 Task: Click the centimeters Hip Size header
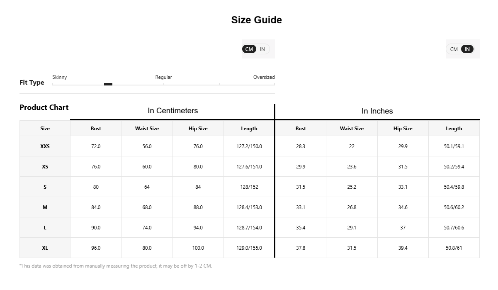(198, 129)
